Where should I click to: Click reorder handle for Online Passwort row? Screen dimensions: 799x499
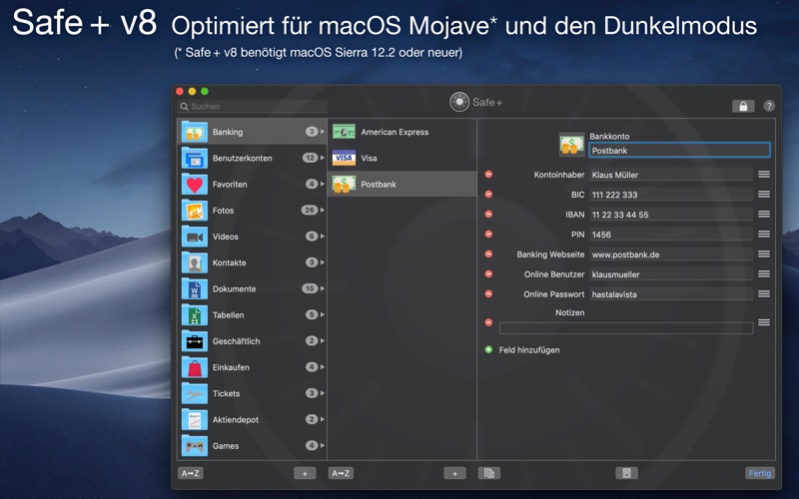(x=764, y=293)
